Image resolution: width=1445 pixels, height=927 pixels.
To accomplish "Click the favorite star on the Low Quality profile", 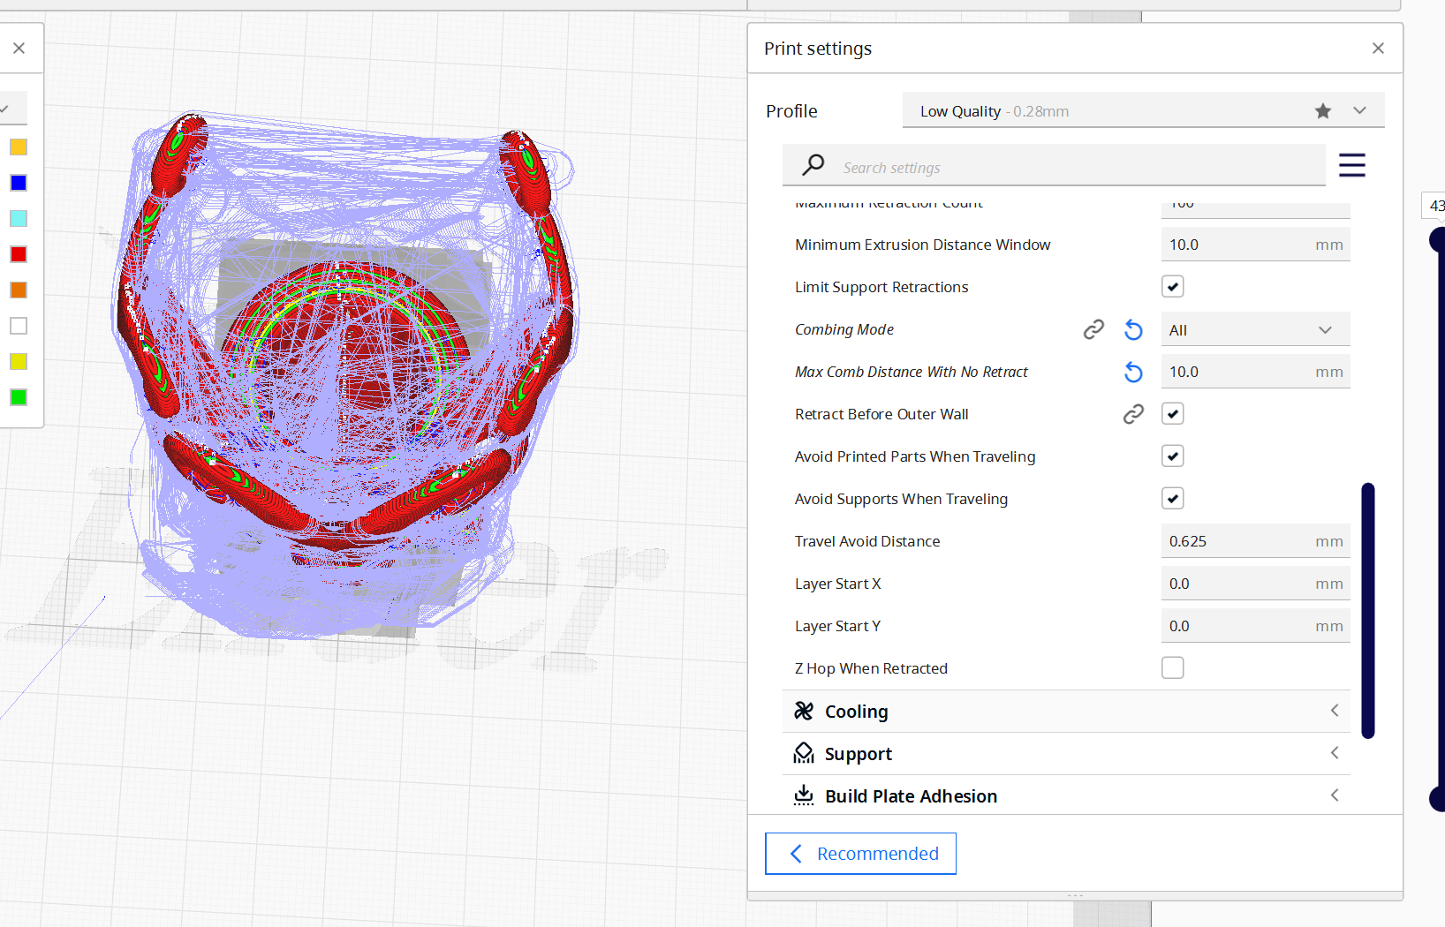I will pyautogui.click(x=1322, y=110).
